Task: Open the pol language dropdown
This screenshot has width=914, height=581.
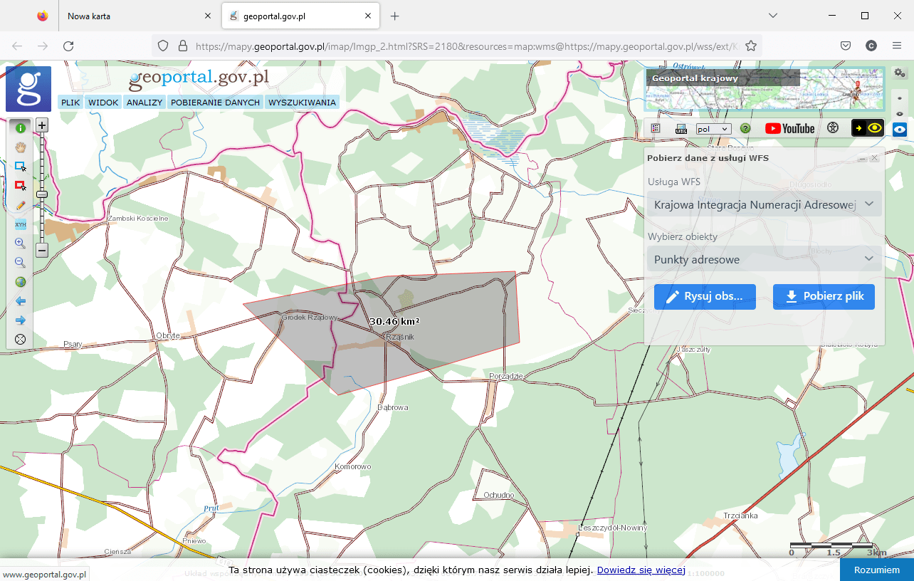Action: click(714, 129)
